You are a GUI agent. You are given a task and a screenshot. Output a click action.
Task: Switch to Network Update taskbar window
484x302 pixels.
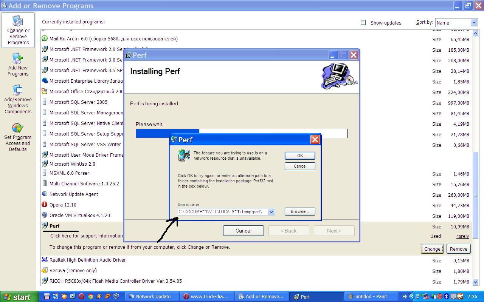(151, 296)
